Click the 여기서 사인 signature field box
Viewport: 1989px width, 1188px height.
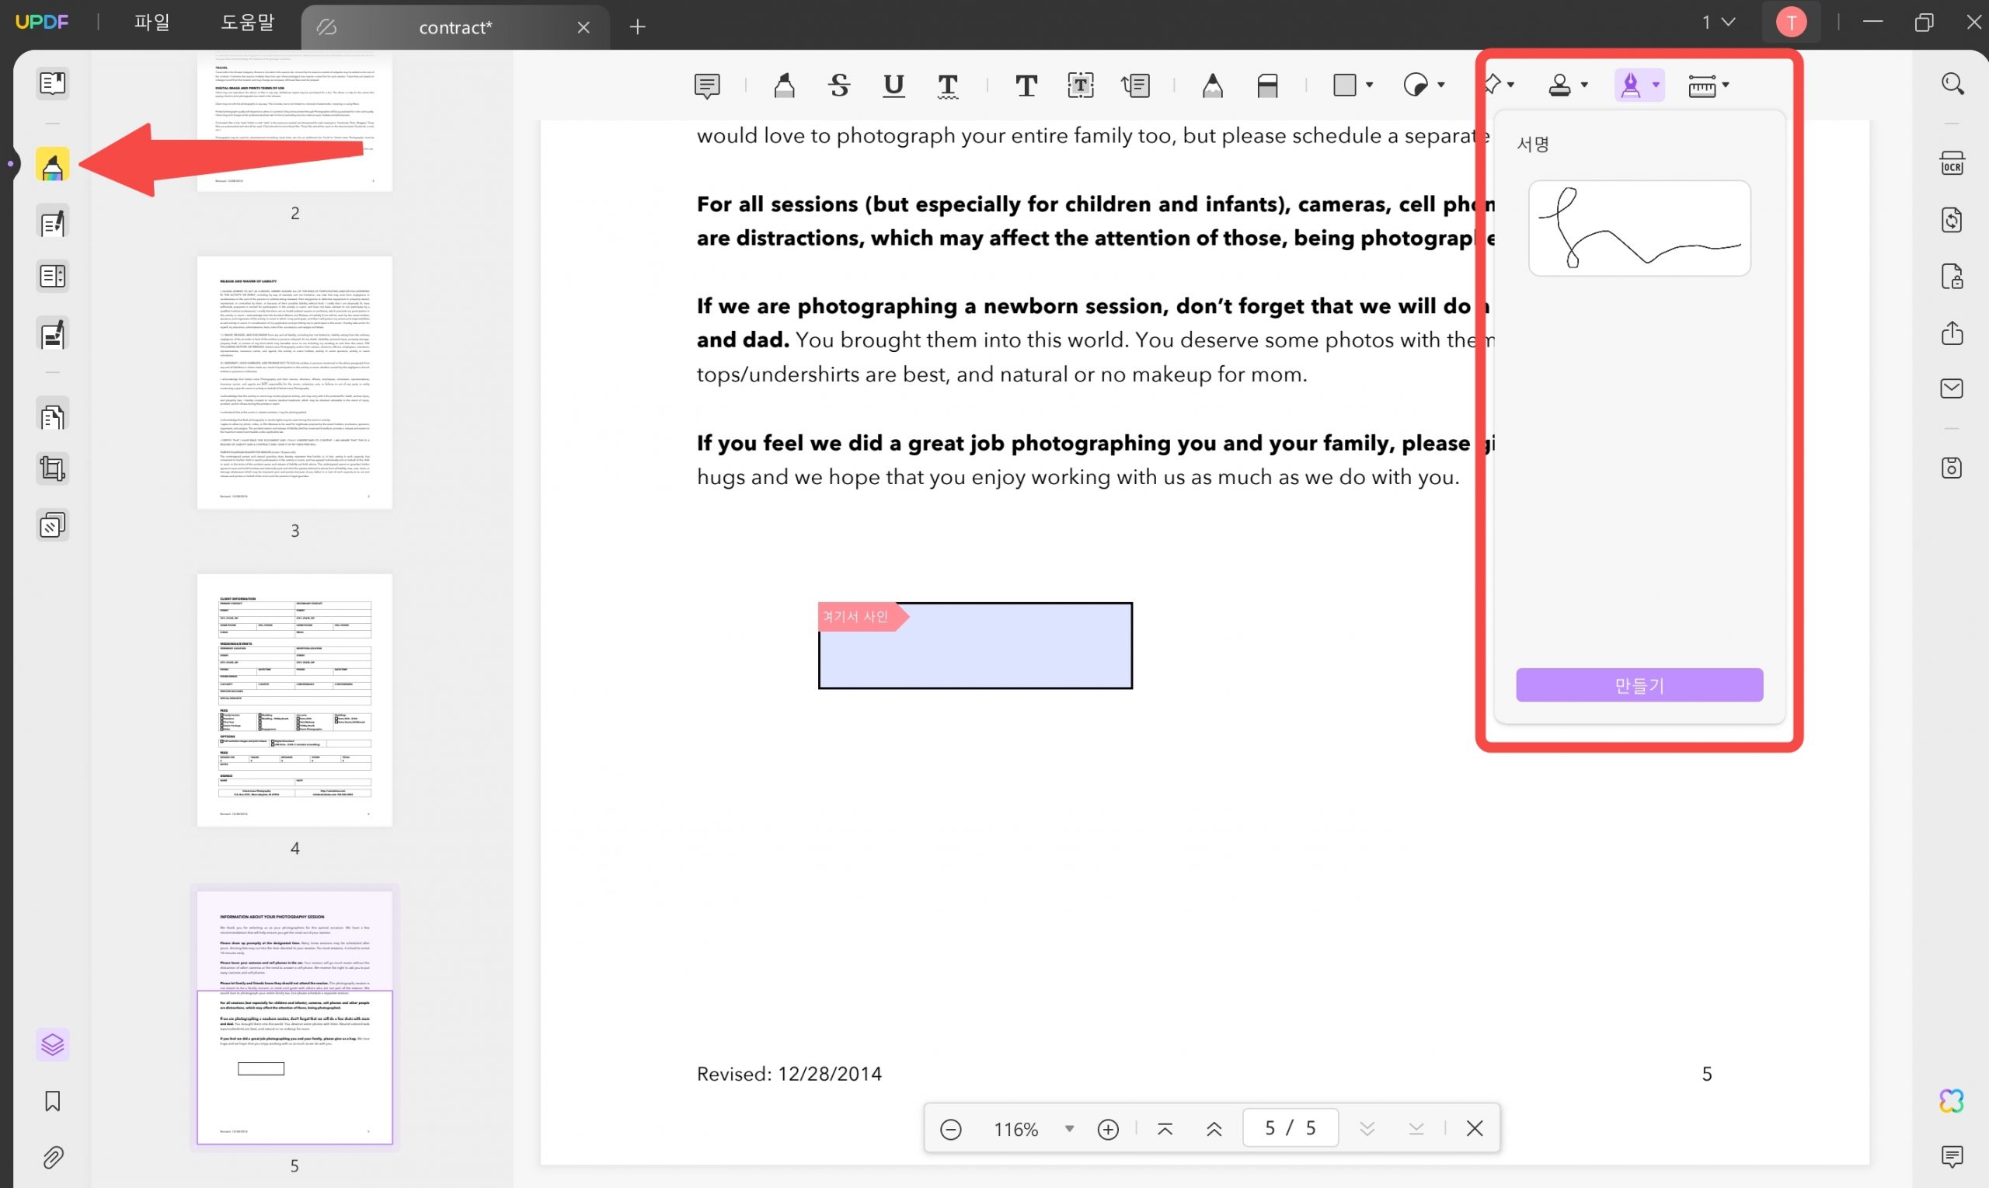[975, 645]
